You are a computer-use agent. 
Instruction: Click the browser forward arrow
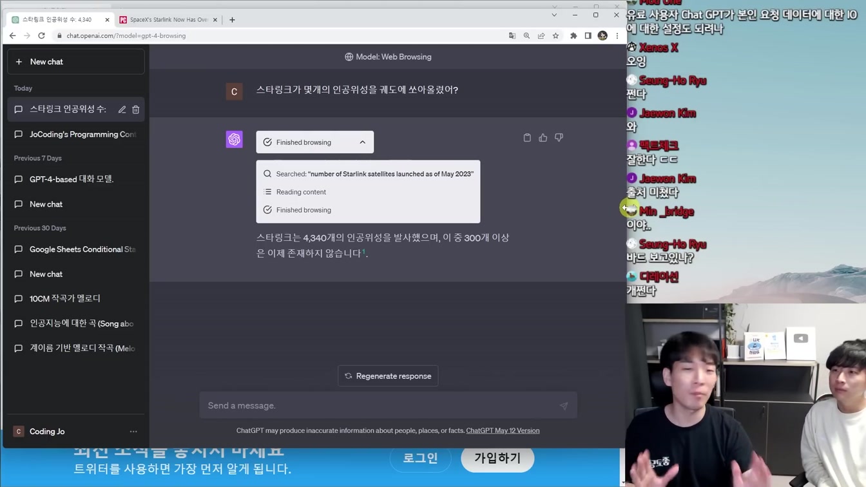[x=27, y=35]
